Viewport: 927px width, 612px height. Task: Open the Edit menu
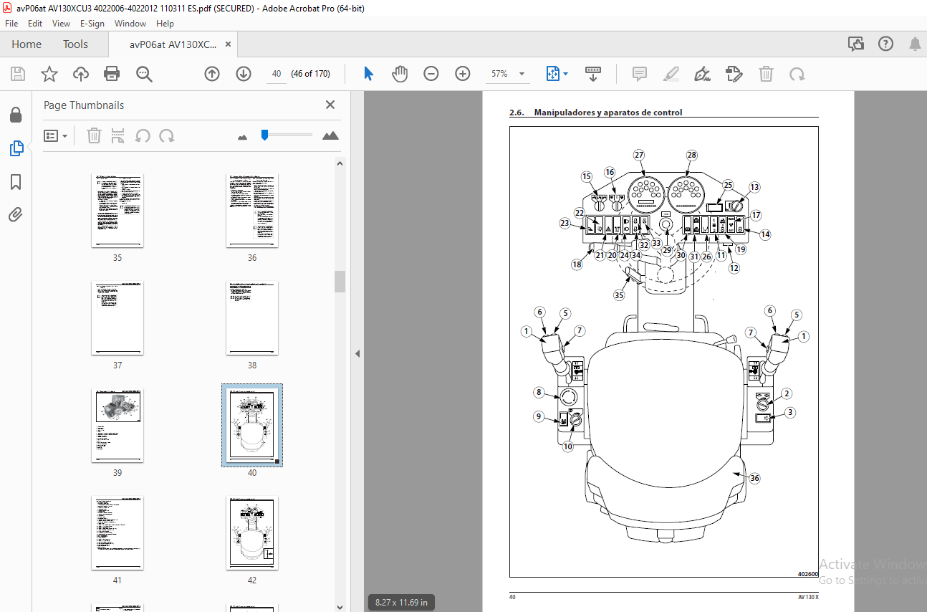click(x=36, y=24)
